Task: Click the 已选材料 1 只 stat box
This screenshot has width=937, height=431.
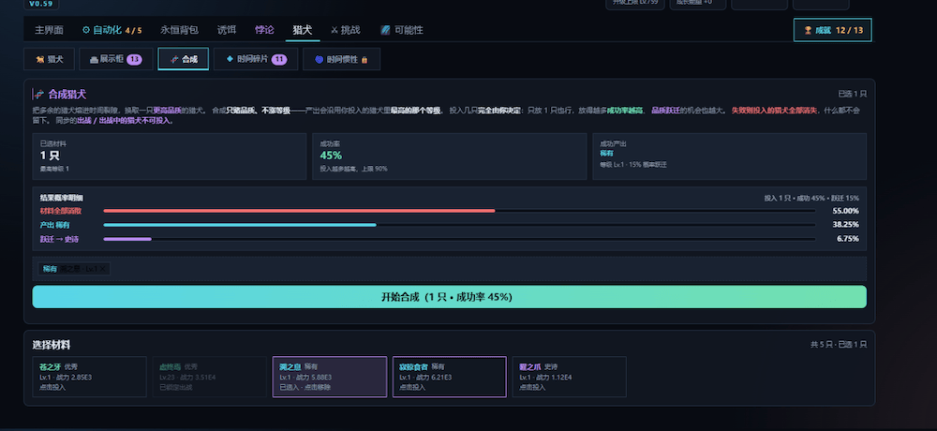Action: tap(169, 156)
